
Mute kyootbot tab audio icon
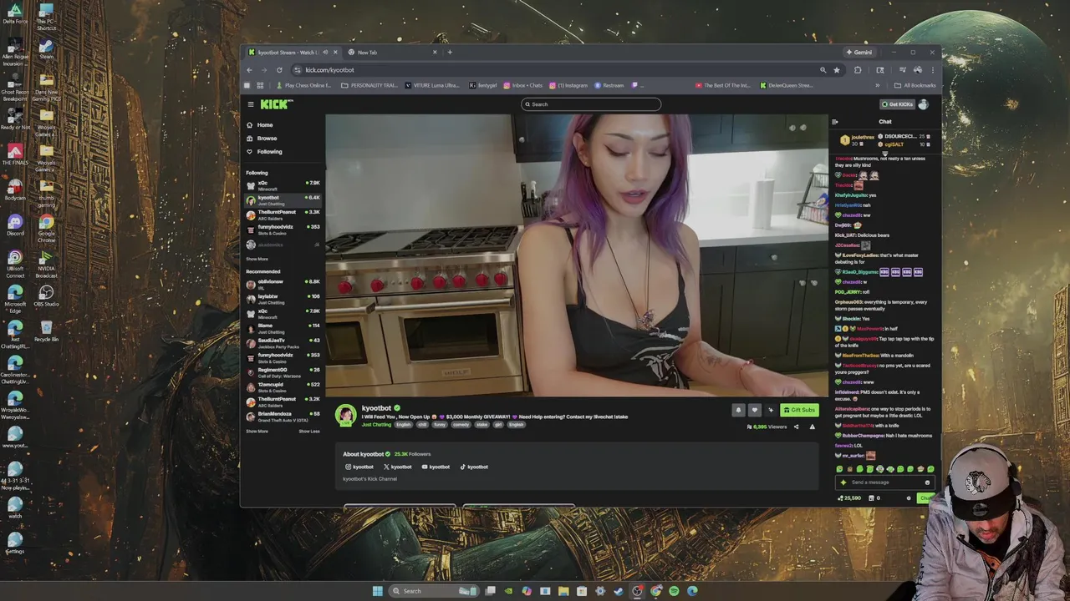click(325, 52)
